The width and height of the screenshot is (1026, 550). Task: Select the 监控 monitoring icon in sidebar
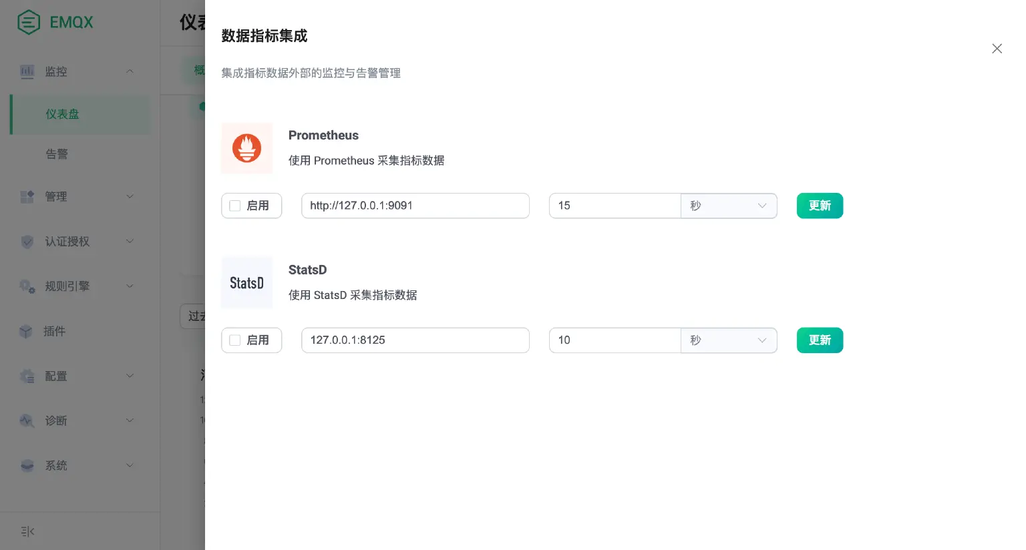pos(27,71)
